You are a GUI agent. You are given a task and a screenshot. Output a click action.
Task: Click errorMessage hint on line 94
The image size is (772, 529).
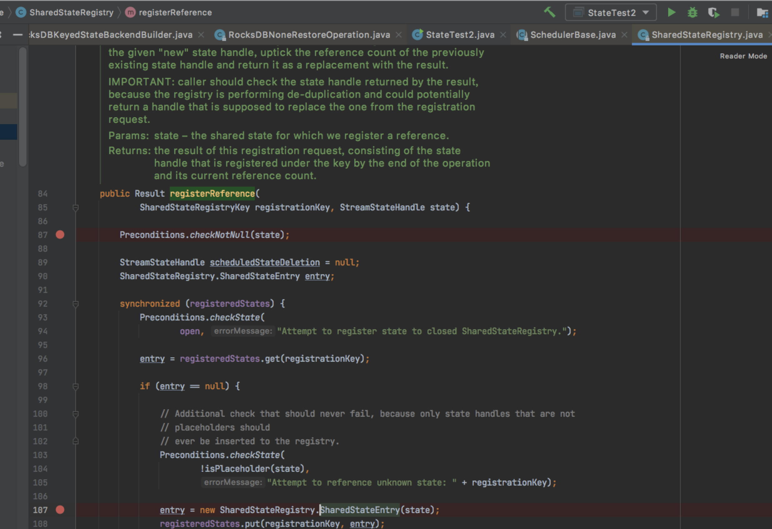click(x=243, y=331)
